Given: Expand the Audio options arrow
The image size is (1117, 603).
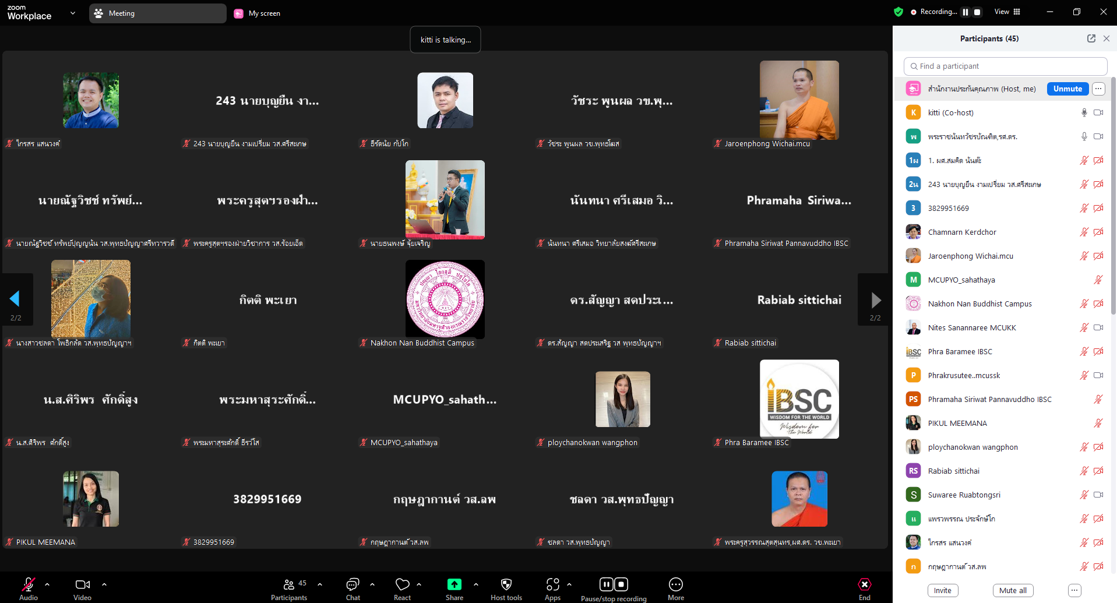Looking at the screenshot, I should (47, 584).
